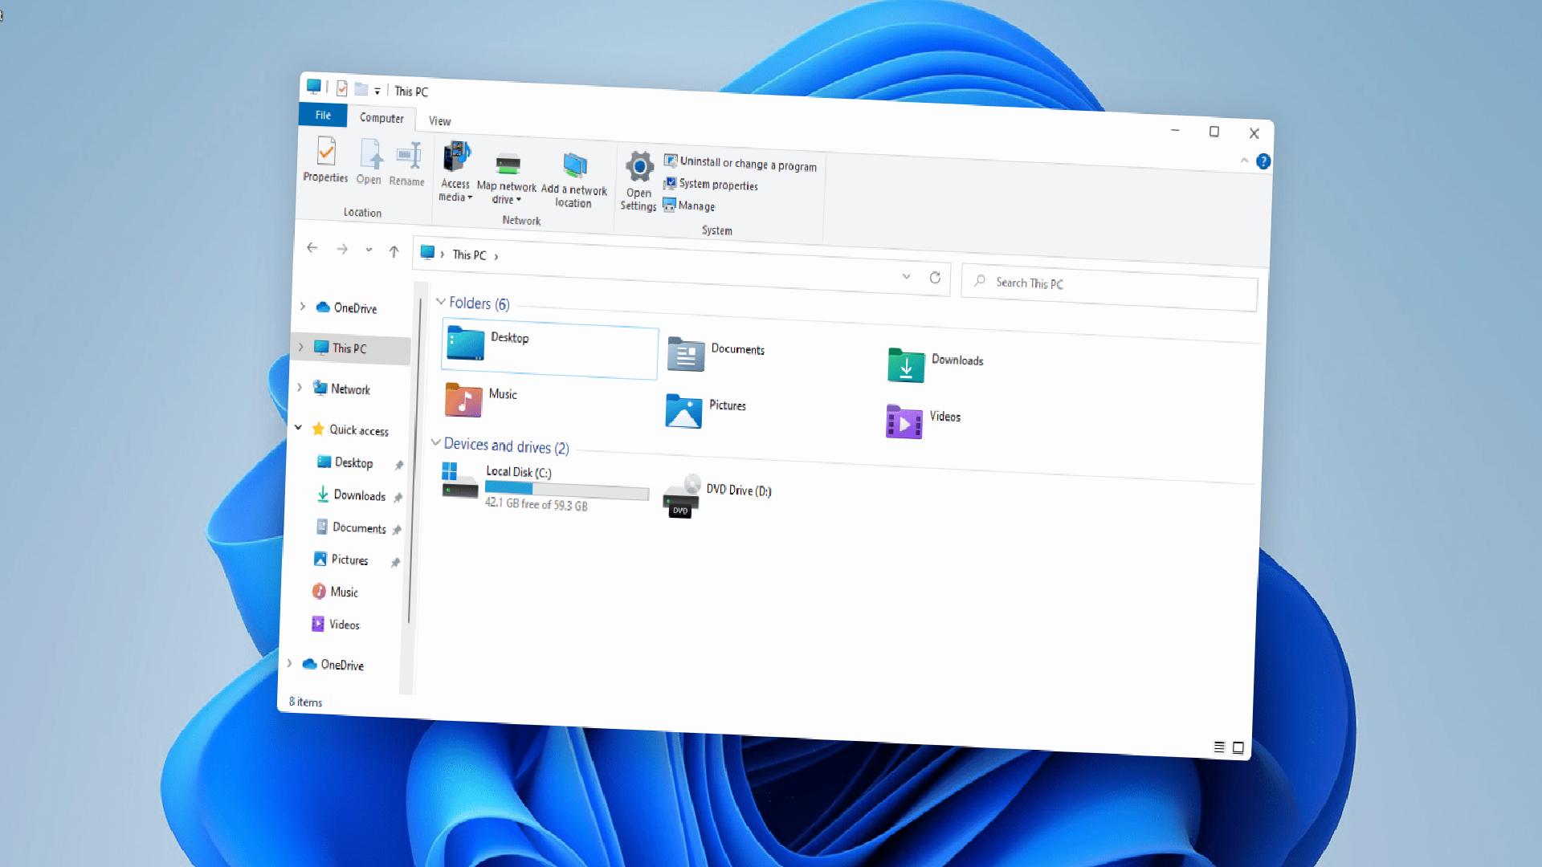Open Pictures under Quick access
Image resolution: width=1542 pixels, height=867 pixels.
(341, 560)
